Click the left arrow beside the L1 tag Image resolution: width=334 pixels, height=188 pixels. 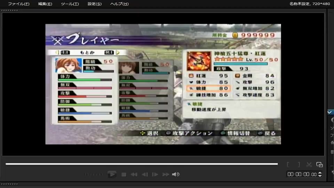pos(57,52)
